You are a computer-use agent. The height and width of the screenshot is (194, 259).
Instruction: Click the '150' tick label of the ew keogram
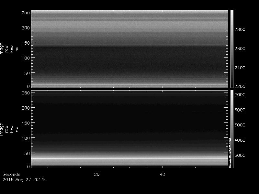pyautogui.click(x=26, y=123)
